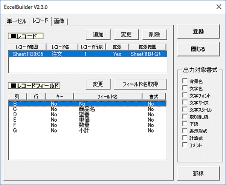Click the ■レコード section label
226x185 pixels.
26,36
